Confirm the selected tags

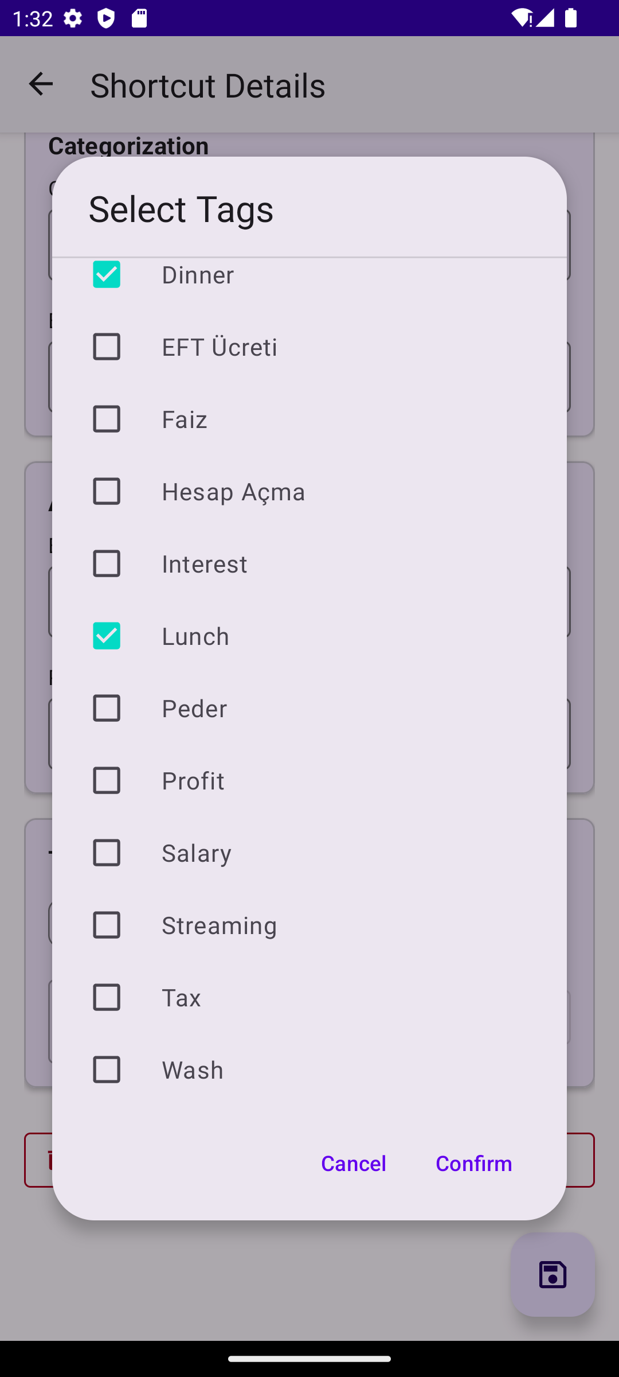pyautogui.click(x=473, y=1163)
